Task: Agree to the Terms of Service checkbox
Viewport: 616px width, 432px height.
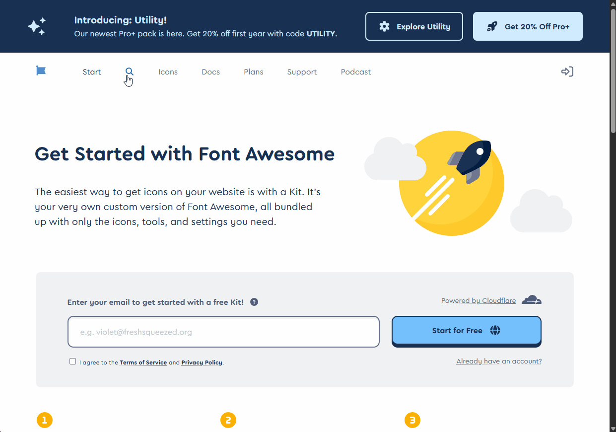Action: tap(73, 361)
